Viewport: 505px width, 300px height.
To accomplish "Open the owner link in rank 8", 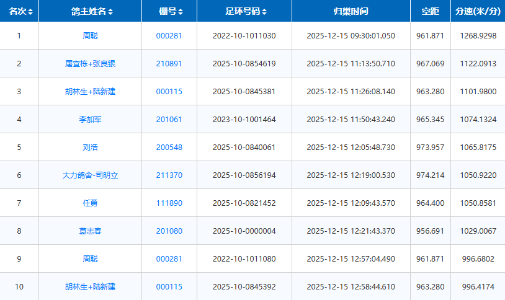I will click(90, 231).
